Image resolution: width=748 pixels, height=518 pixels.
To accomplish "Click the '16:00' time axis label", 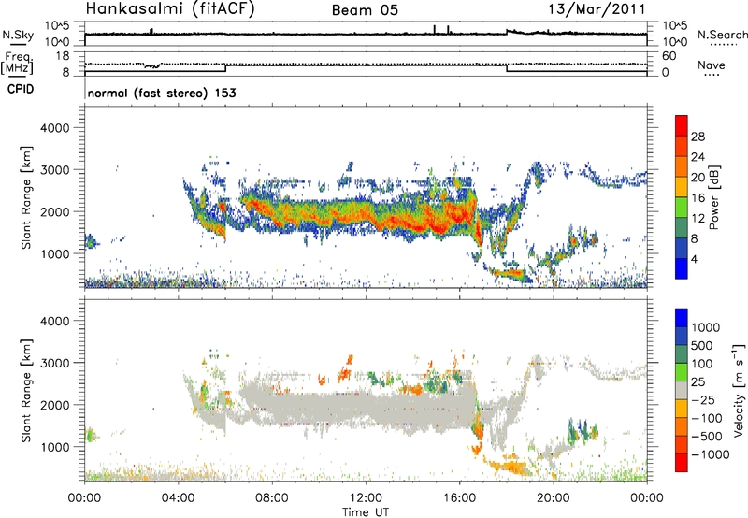I will pyautogui.click(x=459, y=498).
